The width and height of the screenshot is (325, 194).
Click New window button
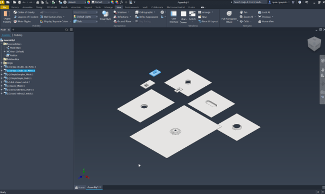tap(203, 17)
